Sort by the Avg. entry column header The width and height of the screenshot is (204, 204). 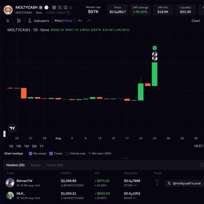pyautogui.click(x=130, y=173)
